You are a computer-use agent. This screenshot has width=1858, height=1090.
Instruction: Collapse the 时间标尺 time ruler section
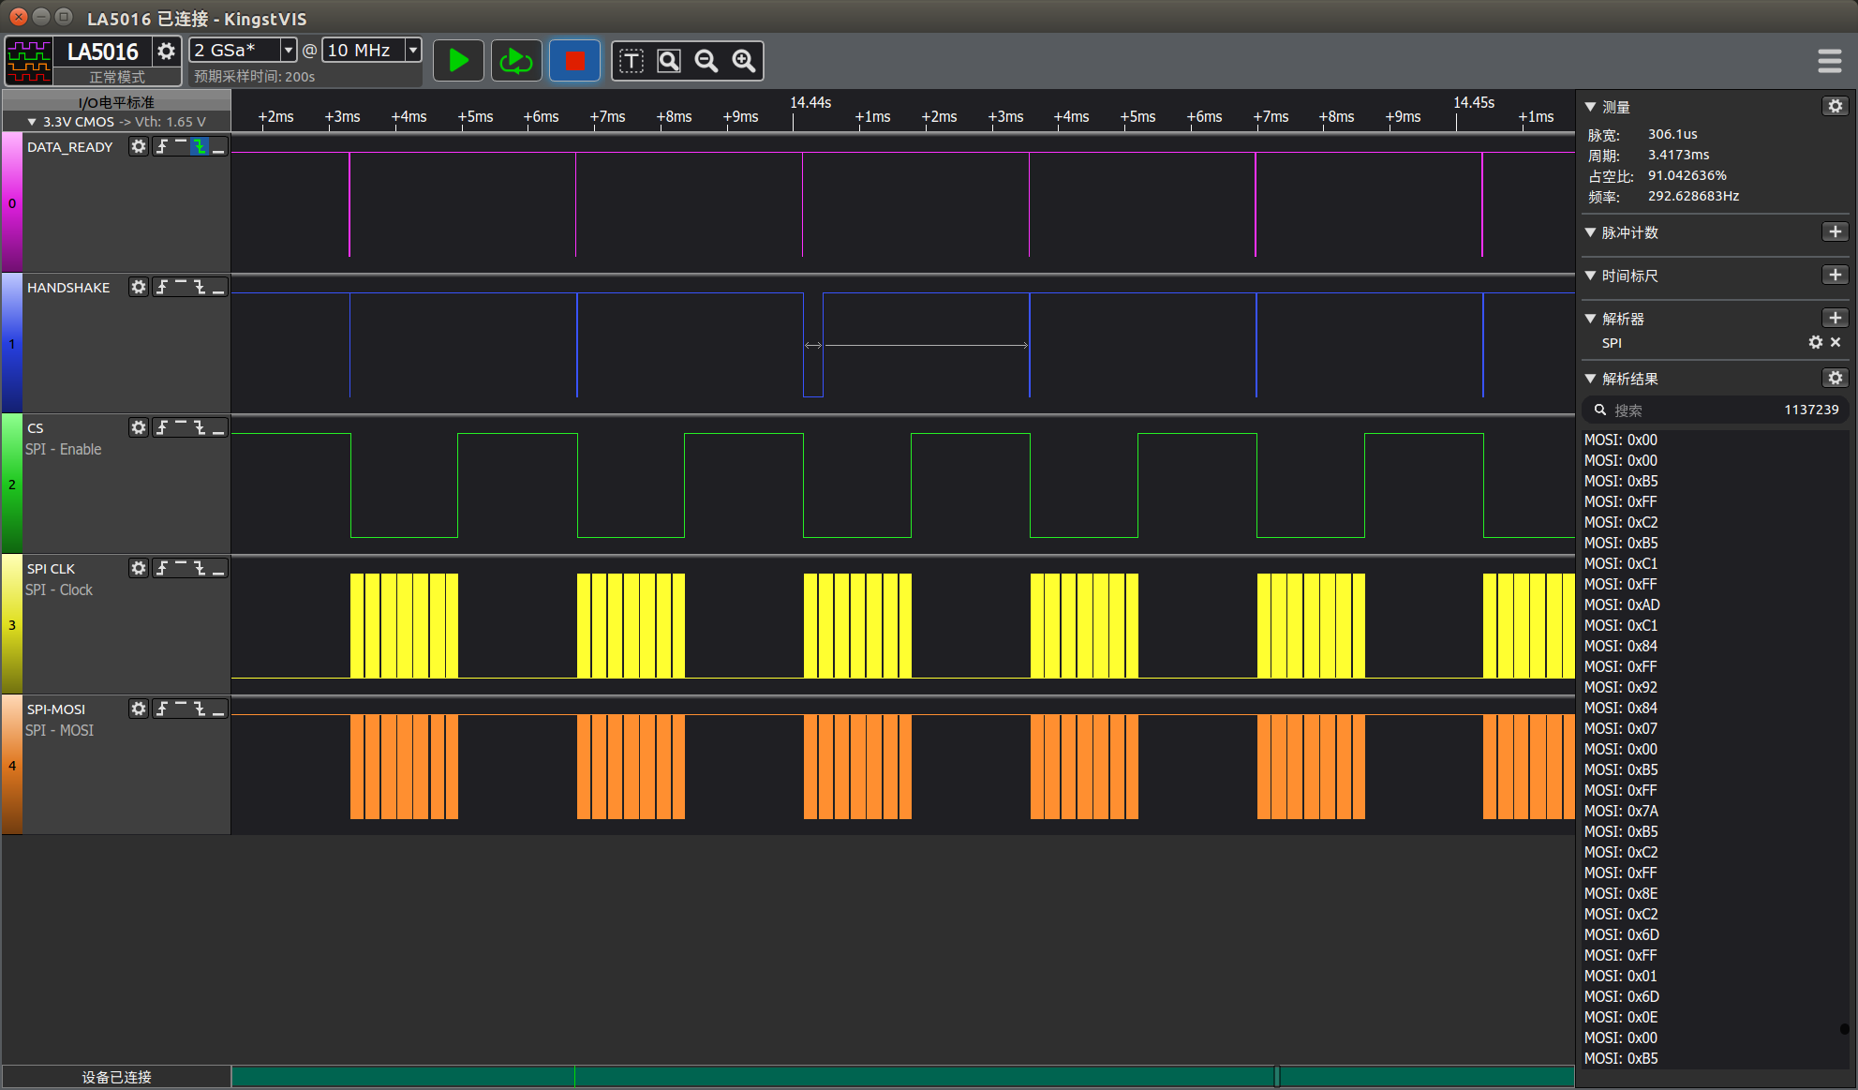1590,276
